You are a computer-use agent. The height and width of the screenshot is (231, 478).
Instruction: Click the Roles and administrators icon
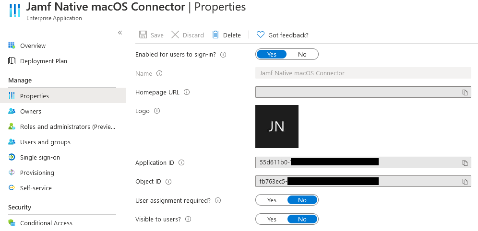[12, 127]
